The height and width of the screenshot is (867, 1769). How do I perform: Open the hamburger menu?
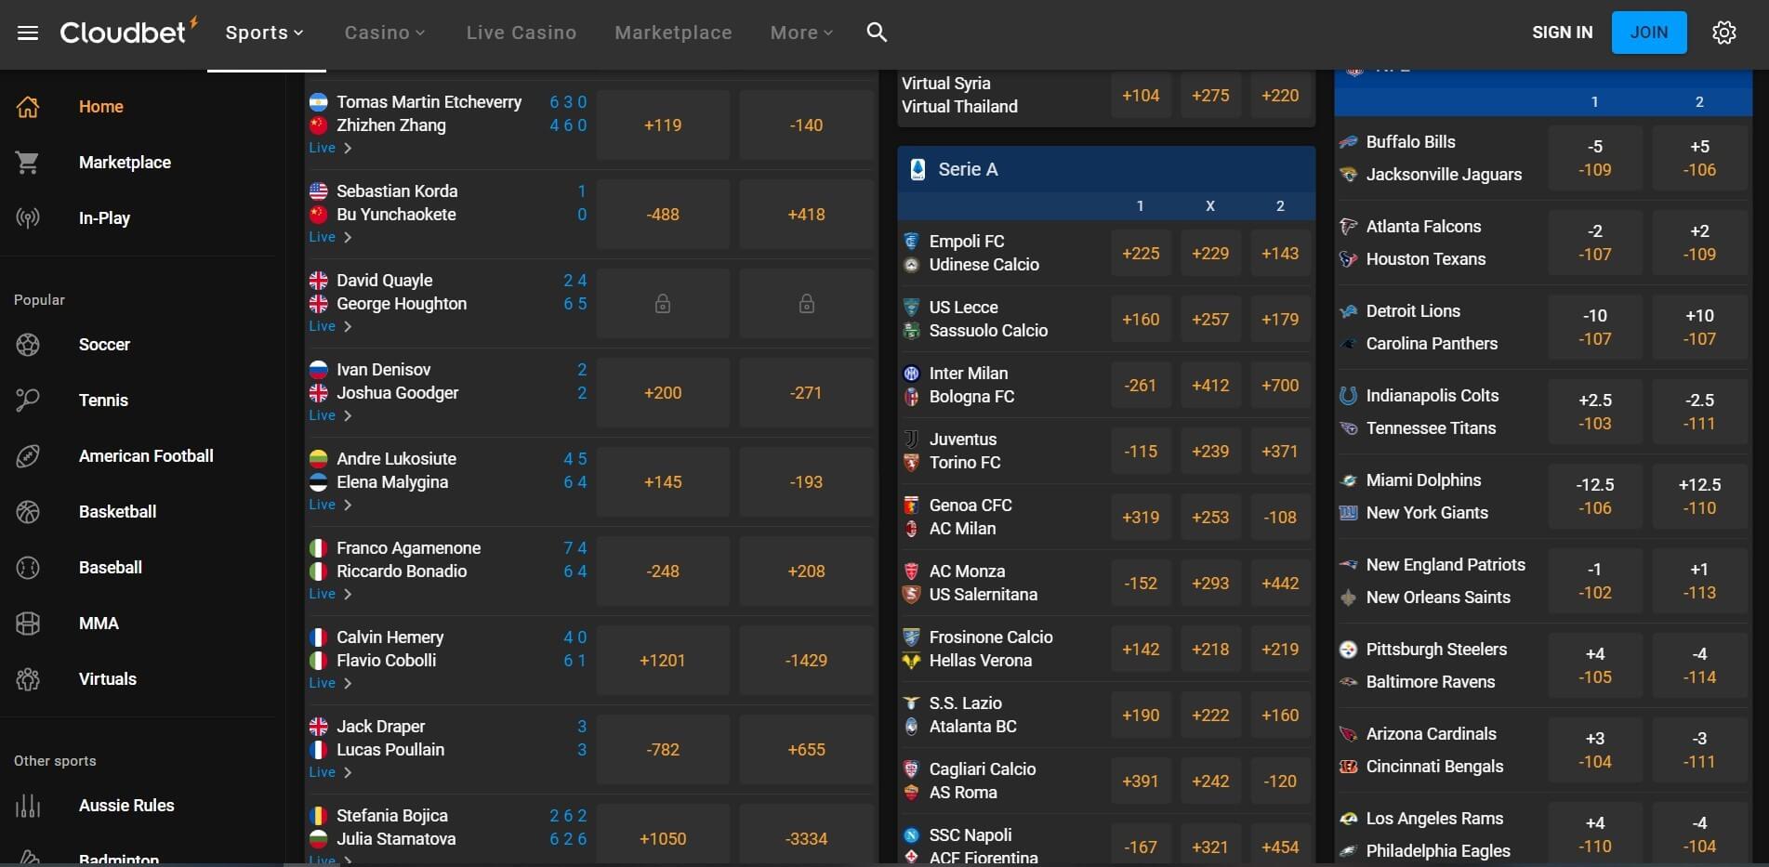tap(28, 33)
